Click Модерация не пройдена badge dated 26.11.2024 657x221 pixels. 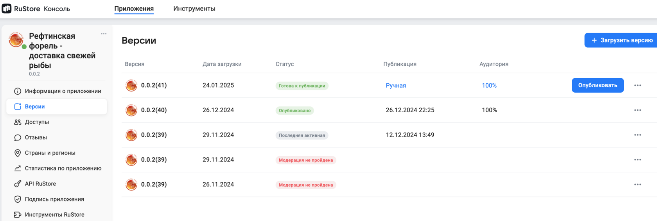coord(306,185)
